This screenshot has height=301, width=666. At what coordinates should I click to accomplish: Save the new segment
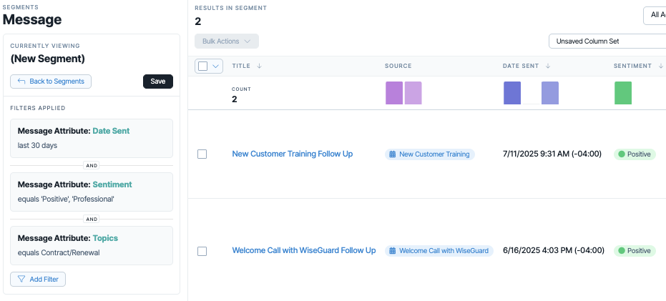pyautogui.click(x=158, y=82)
